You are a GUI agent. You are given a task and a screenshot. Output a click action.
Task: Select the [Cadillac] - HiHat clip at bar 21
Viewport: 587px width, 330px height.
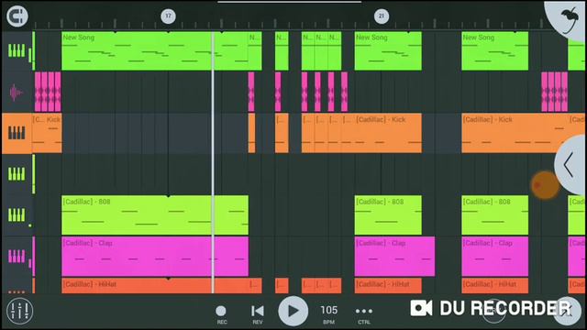[388, 285]
